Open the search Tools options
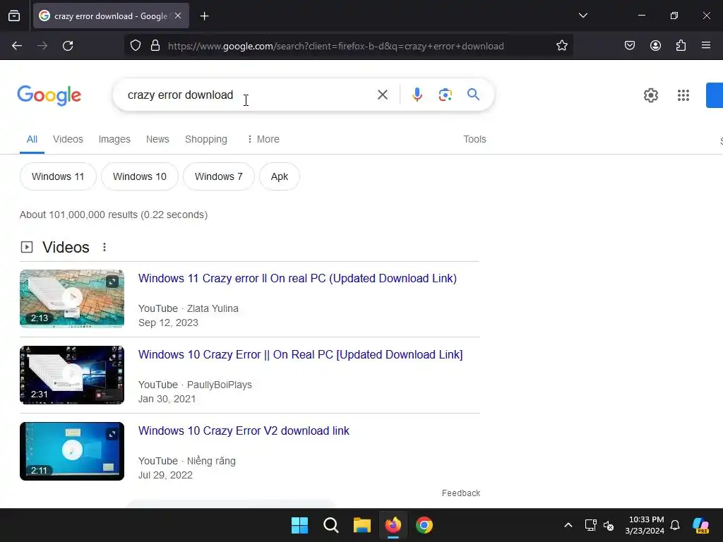 (474, 139)
